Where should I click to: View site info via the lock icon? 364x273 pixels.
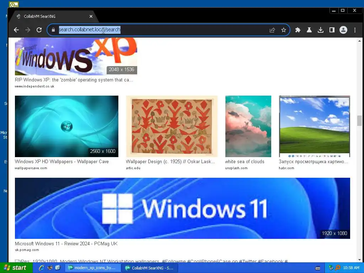pos(53,30)
